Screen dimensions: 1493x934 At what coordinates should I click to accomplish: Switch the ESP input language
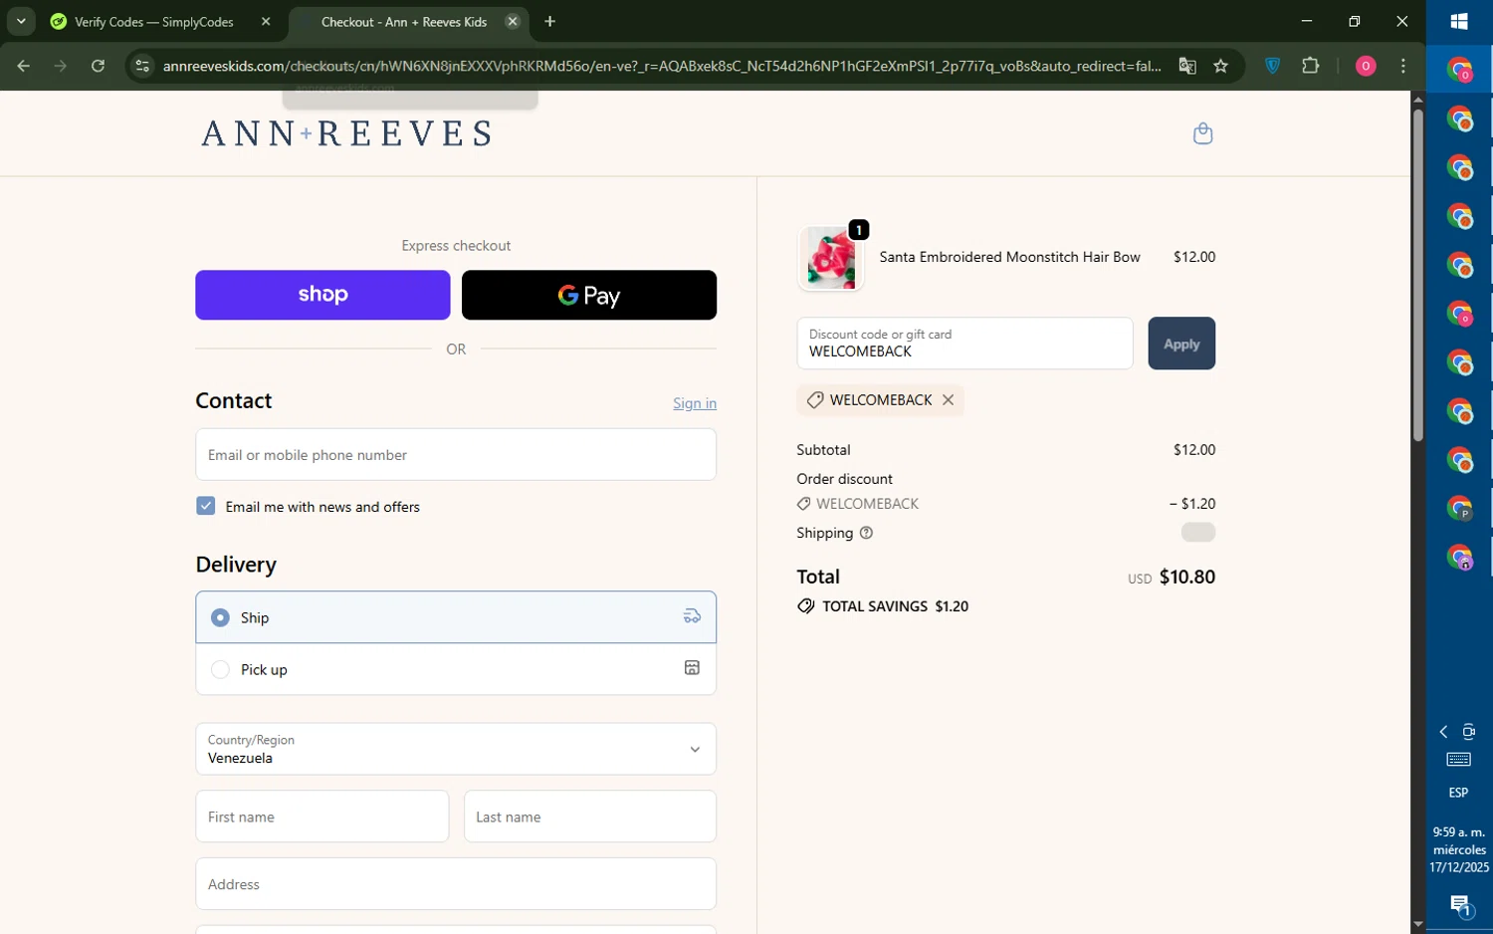(x=1458, y=793)
